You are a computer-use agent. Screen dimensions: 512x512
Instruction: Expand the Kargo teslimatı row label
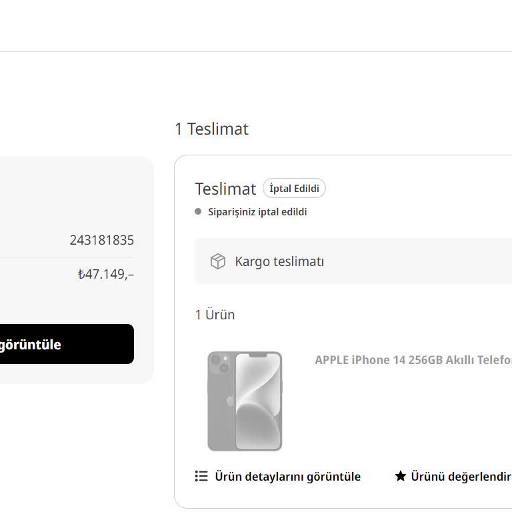click(x=279, y=261)
